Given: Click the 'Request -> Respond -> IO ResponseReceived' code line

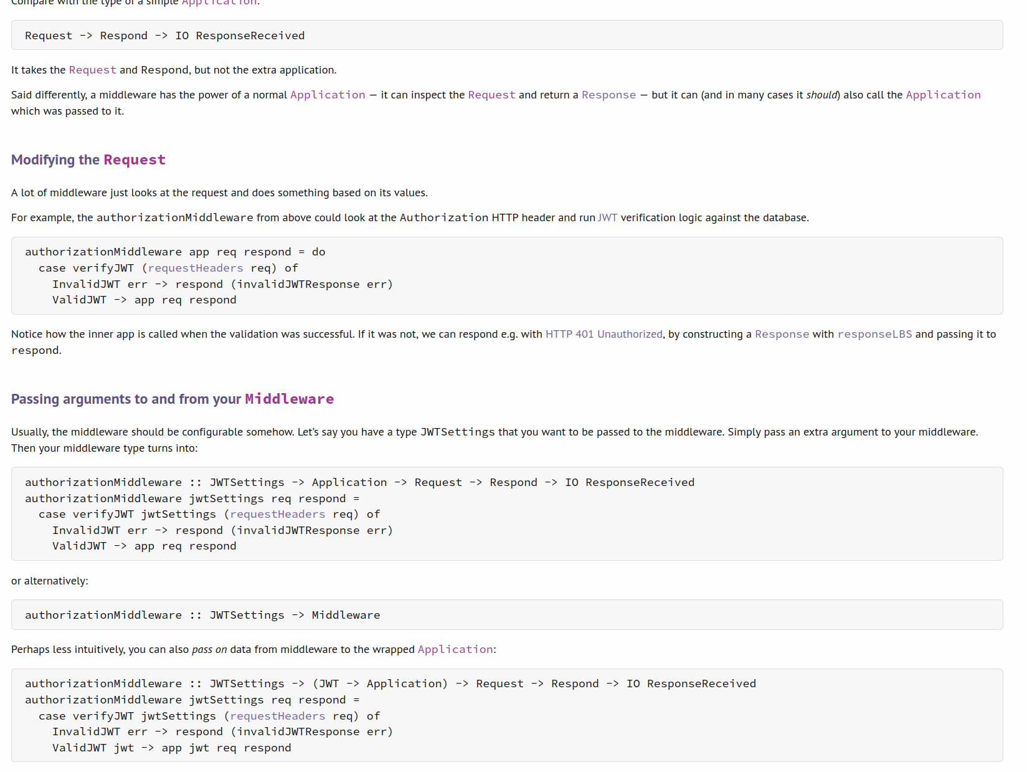Looking at the screenshot, I should click(x=165, y=36).
